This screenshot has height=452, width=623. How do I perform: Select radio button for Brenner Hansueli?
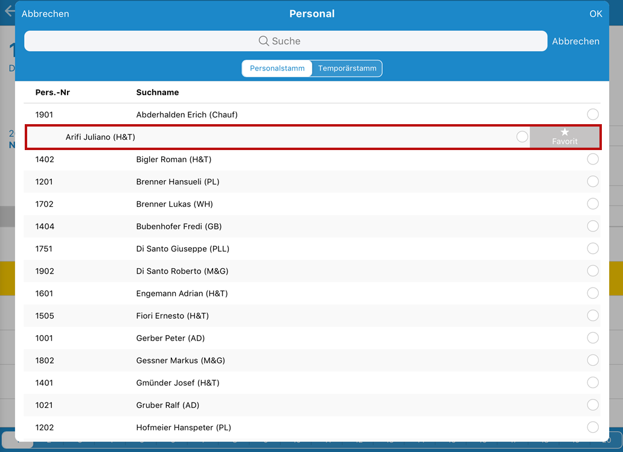tap(592, 181)
